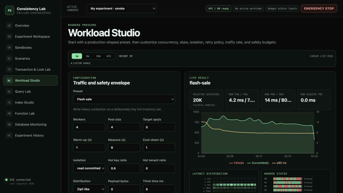Image resolution: width=343 pixels, height=193 pixels.
Task: Go to Experiment Workspace
Action: pyautogui.click(x=30, y=36)
